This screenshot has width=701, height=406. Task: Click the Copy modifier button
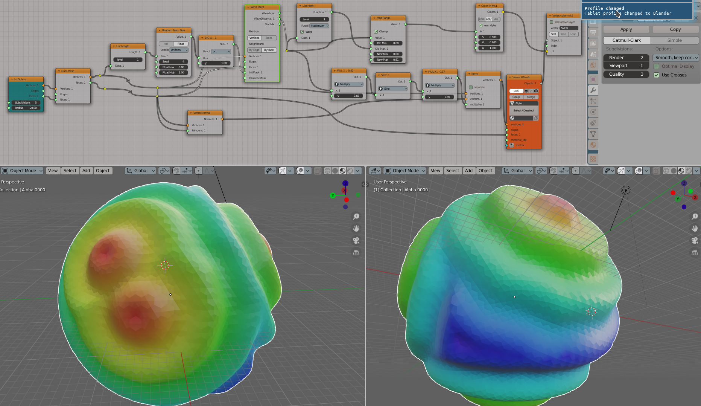click(675, 29)
